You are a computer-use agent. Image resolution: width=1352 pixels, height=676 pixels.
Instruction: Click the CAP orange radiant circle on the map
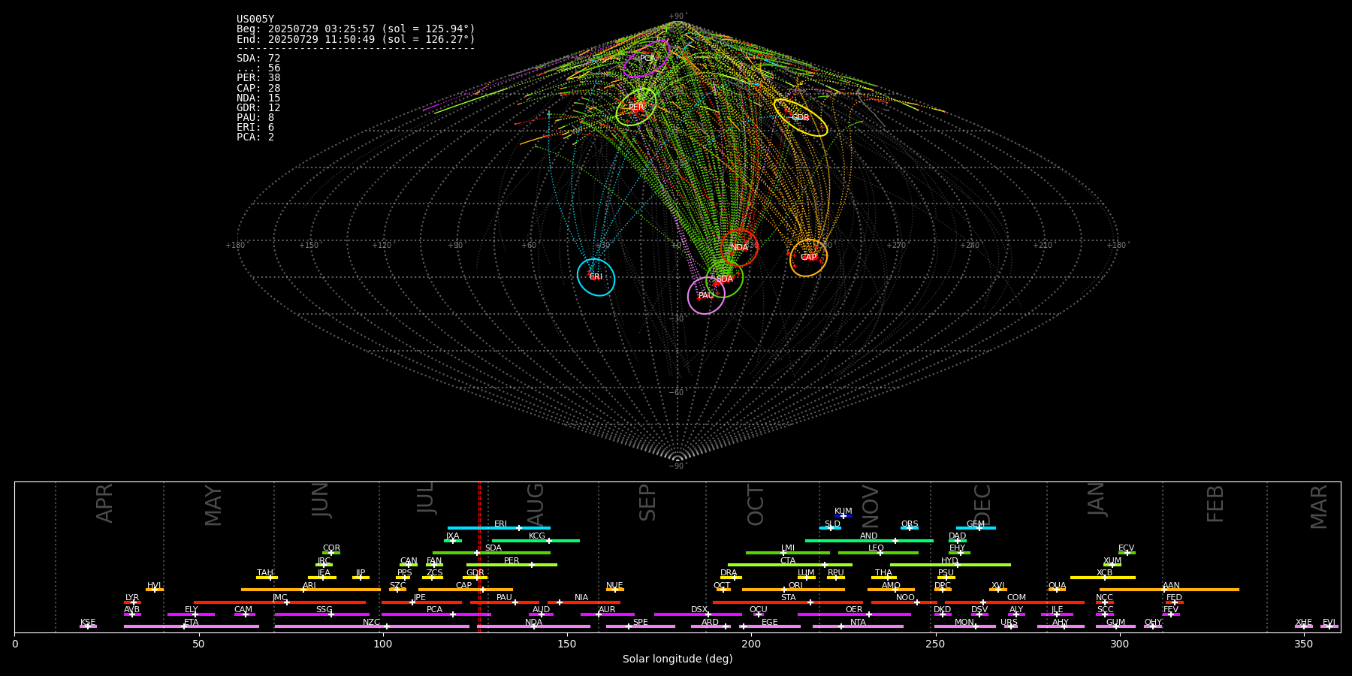pyautogui.click(x=808, y=258)
